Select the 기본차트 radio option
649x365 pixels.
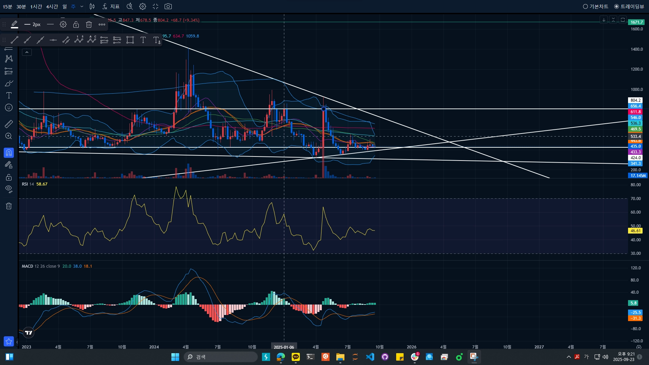596,6
